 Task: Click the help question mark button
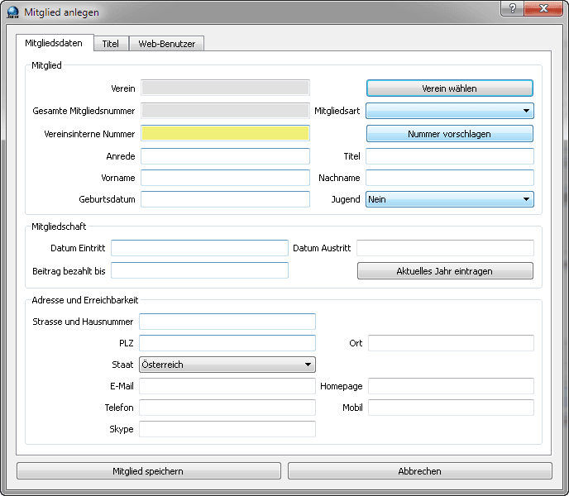512,8
